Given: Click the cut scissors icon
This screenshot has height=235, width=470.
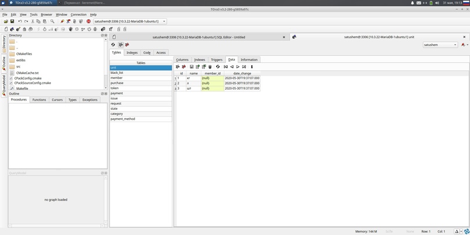Looking at the screenshot, I should pyautogui.click(x=33, y=22).
